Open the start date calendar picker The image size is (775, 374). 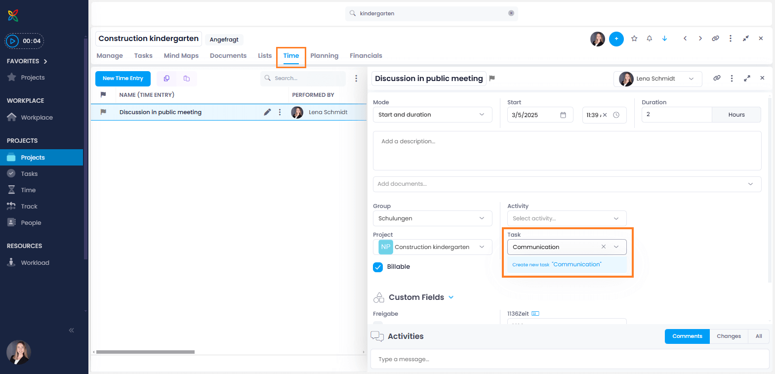(563, 115)
